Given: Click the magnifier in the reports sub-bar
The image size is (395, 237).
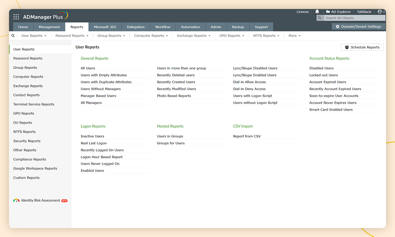Looking at the screenshot, I should pyautogui.click(x=13, y=36).
